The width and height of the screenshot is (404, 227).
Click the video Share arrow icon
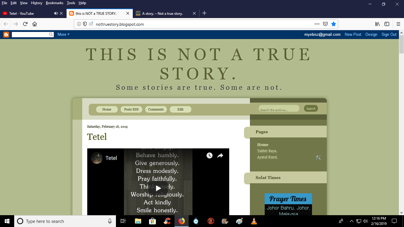pyautogui.click(x=220, y=155)
